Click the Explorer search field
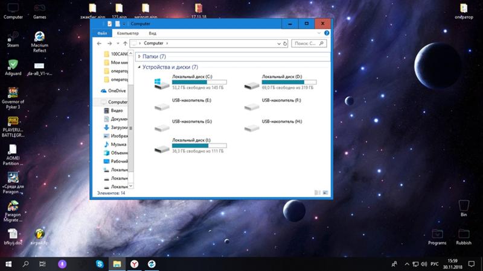 click(x=309, y=43)
